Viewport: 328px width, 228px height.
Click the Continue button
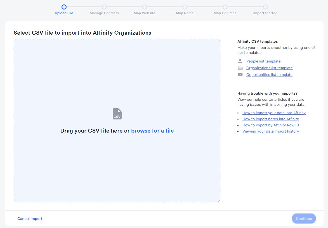tap(304, 219)
